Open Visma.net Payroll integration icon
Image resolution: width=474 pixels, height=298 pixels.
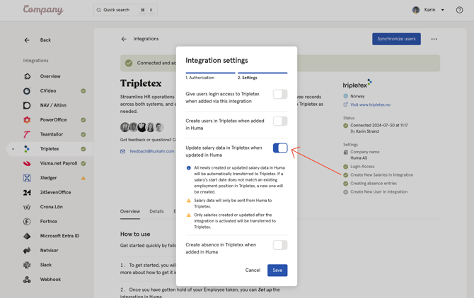(27, 163)
